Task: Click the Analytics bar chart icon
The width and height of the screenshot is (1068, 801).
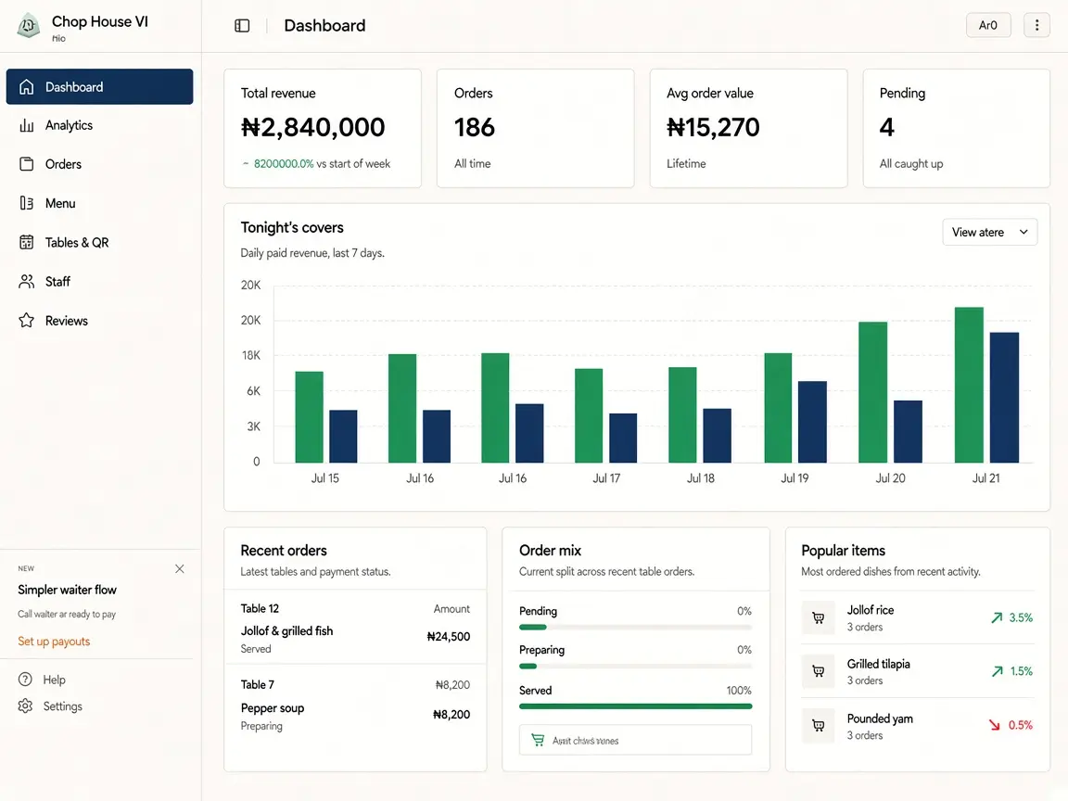Action: pyautogui.click(x=27, y=125)
